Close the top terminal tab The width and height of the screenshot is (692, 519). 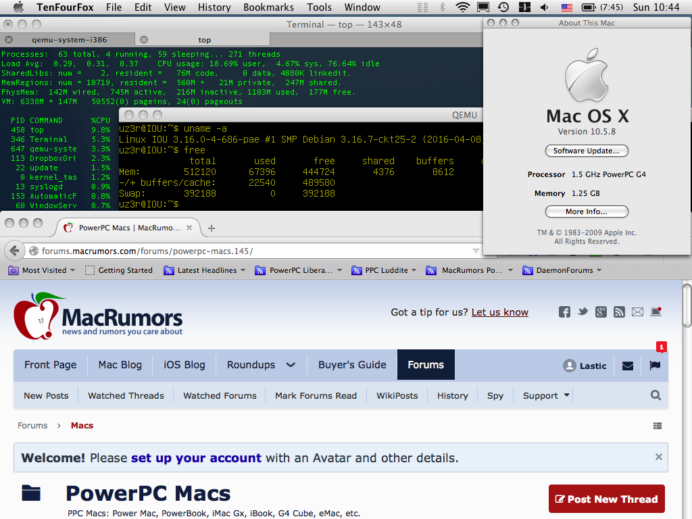144,40
